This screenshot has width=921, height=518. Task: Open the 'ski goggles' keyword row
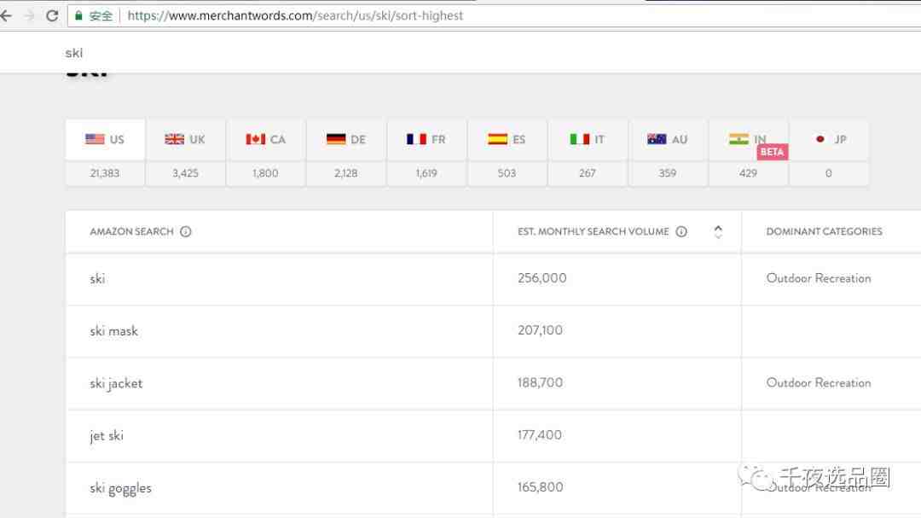pos(494,489)
